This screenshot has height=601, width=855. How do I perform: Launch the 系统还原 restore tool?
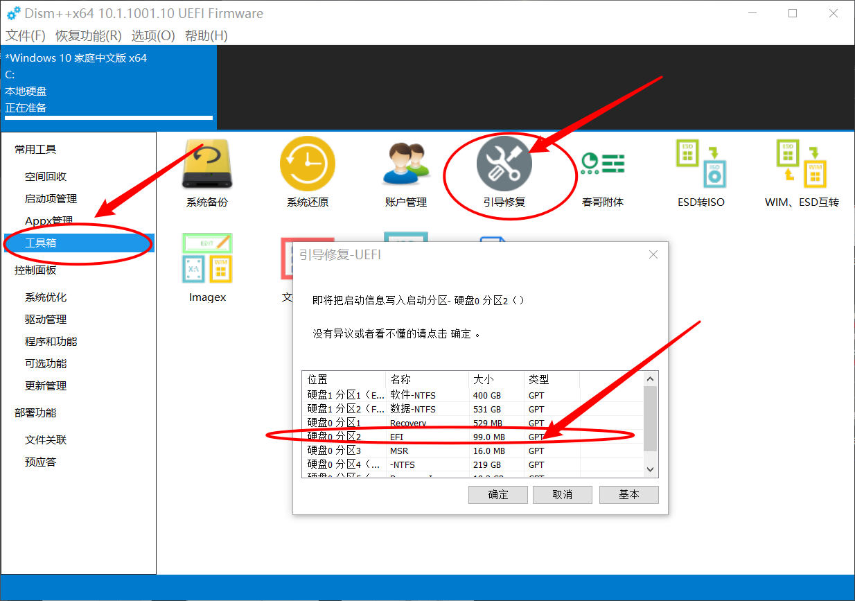tap(307, 164)
